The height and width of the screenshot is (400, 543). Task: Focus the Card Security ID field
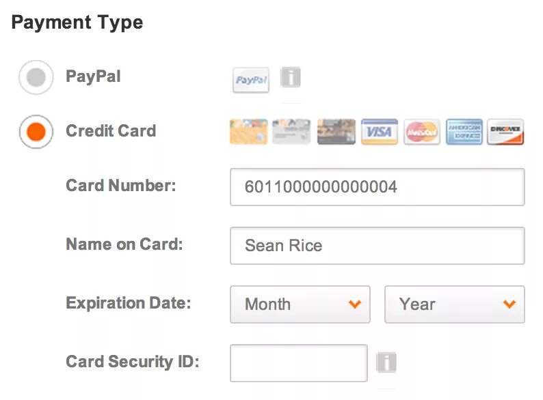(x=299, y=363)
